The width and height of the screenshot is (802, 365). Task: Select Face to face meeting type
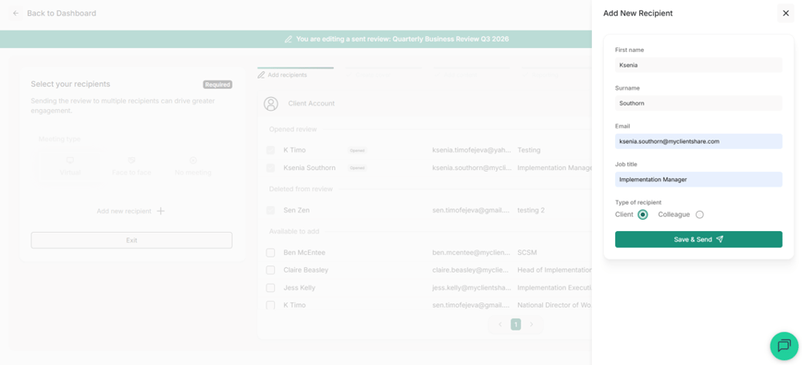point(132,166)
